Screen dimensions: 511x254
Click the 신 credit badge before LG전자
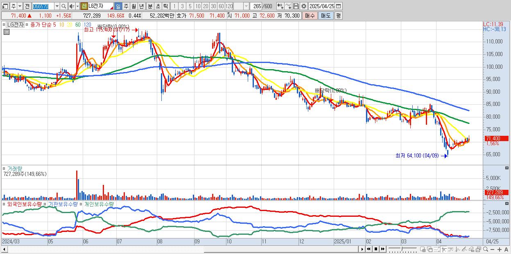[84, 6]
